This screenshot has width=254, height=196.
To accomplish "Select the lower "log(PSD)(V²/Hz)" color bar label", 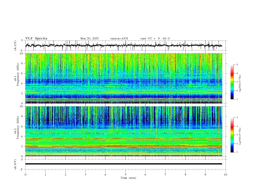I will click(x=240, y=136).
